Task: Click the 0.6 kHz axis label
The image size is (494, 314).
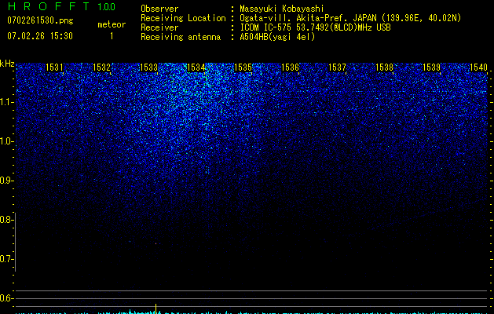Action: 6,298
